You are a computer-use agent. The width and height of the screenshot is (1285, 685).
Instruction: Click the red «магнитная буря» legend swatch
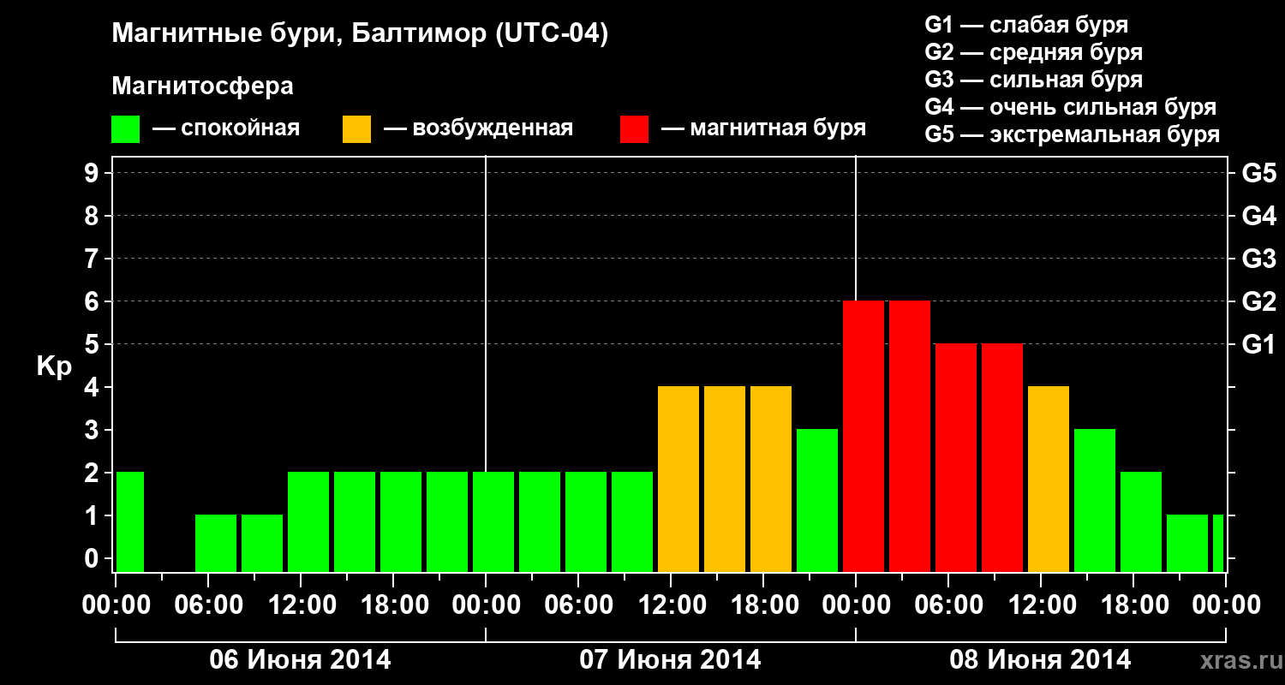634,129
